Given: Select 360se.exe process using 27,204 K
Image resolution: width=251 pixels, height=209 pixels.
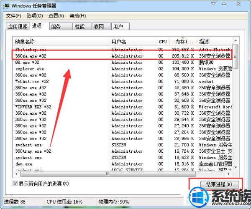Looking at the screenshot, I should (123, 132).
